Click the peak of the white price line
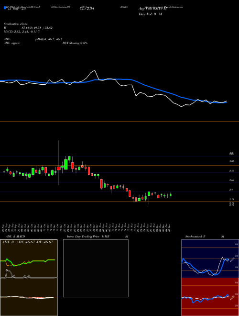This screenshot has height=316, width=239. pyautogui.click(x=94, y=70)
